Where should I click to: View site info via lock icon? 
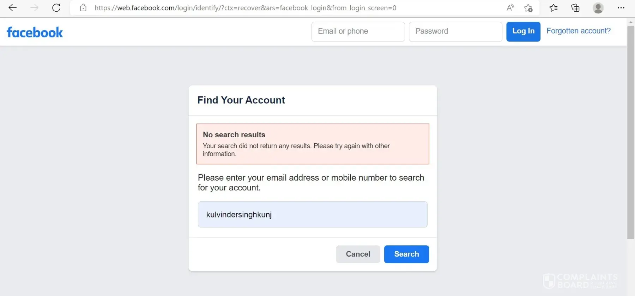[83, 8]
